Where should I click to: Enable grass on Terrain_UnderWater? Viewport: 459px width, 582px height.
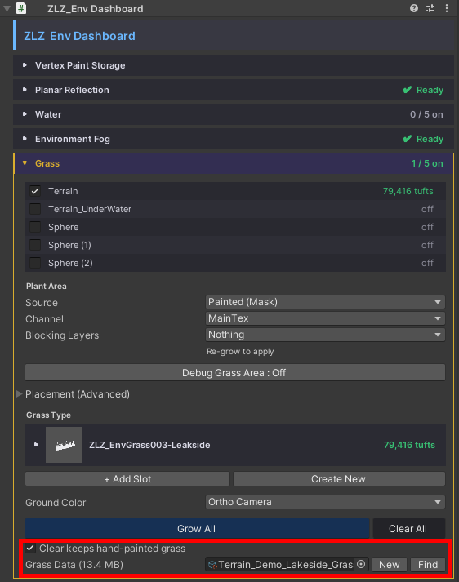[x=35, y=209]
